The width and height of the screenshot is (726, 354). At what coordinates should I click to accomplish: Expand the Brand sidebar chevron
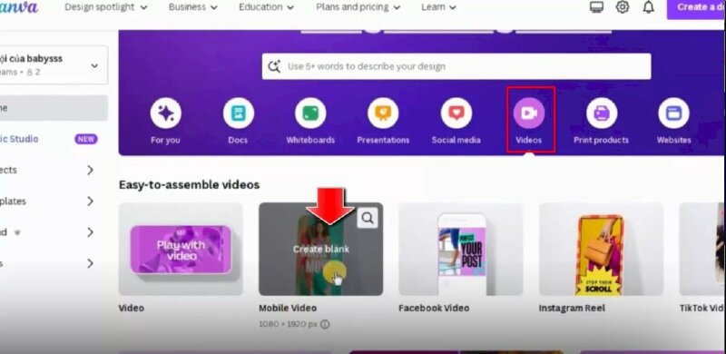[x=90, y=232]
